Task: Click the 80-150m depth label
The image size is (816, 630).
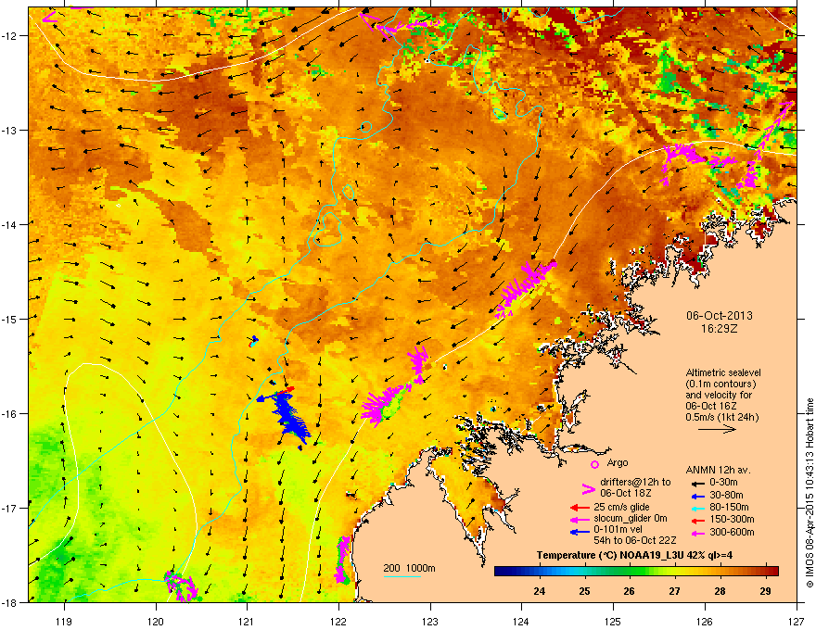Action: (x=729, y=508)
